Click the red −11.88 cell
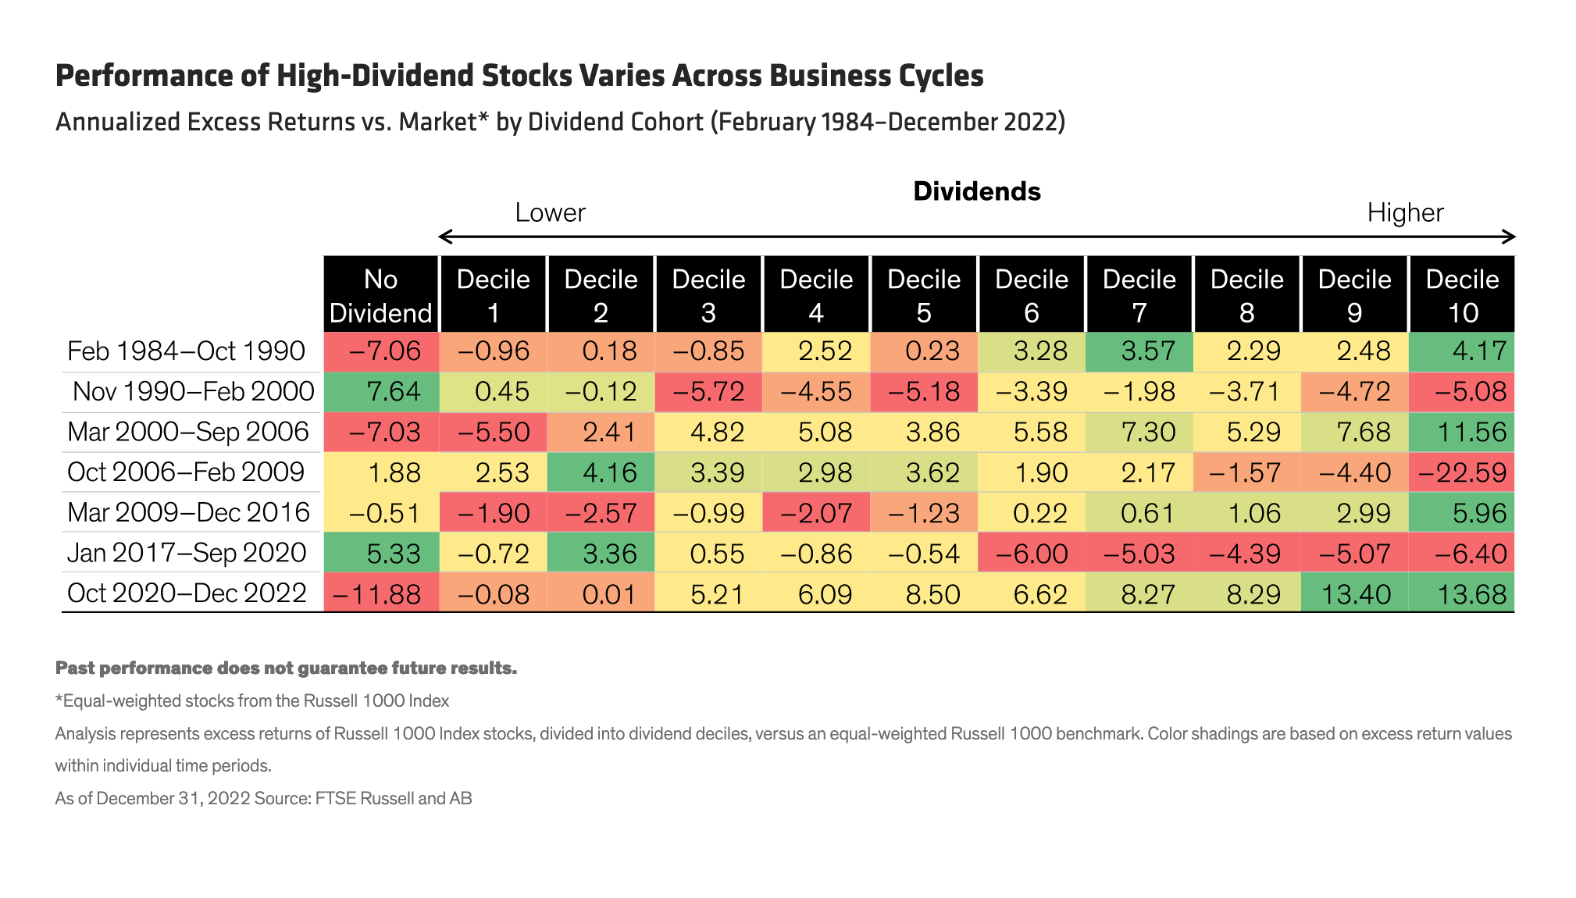Image resolution: width=1576 pixels, height=898 pixels. [381, 593]
